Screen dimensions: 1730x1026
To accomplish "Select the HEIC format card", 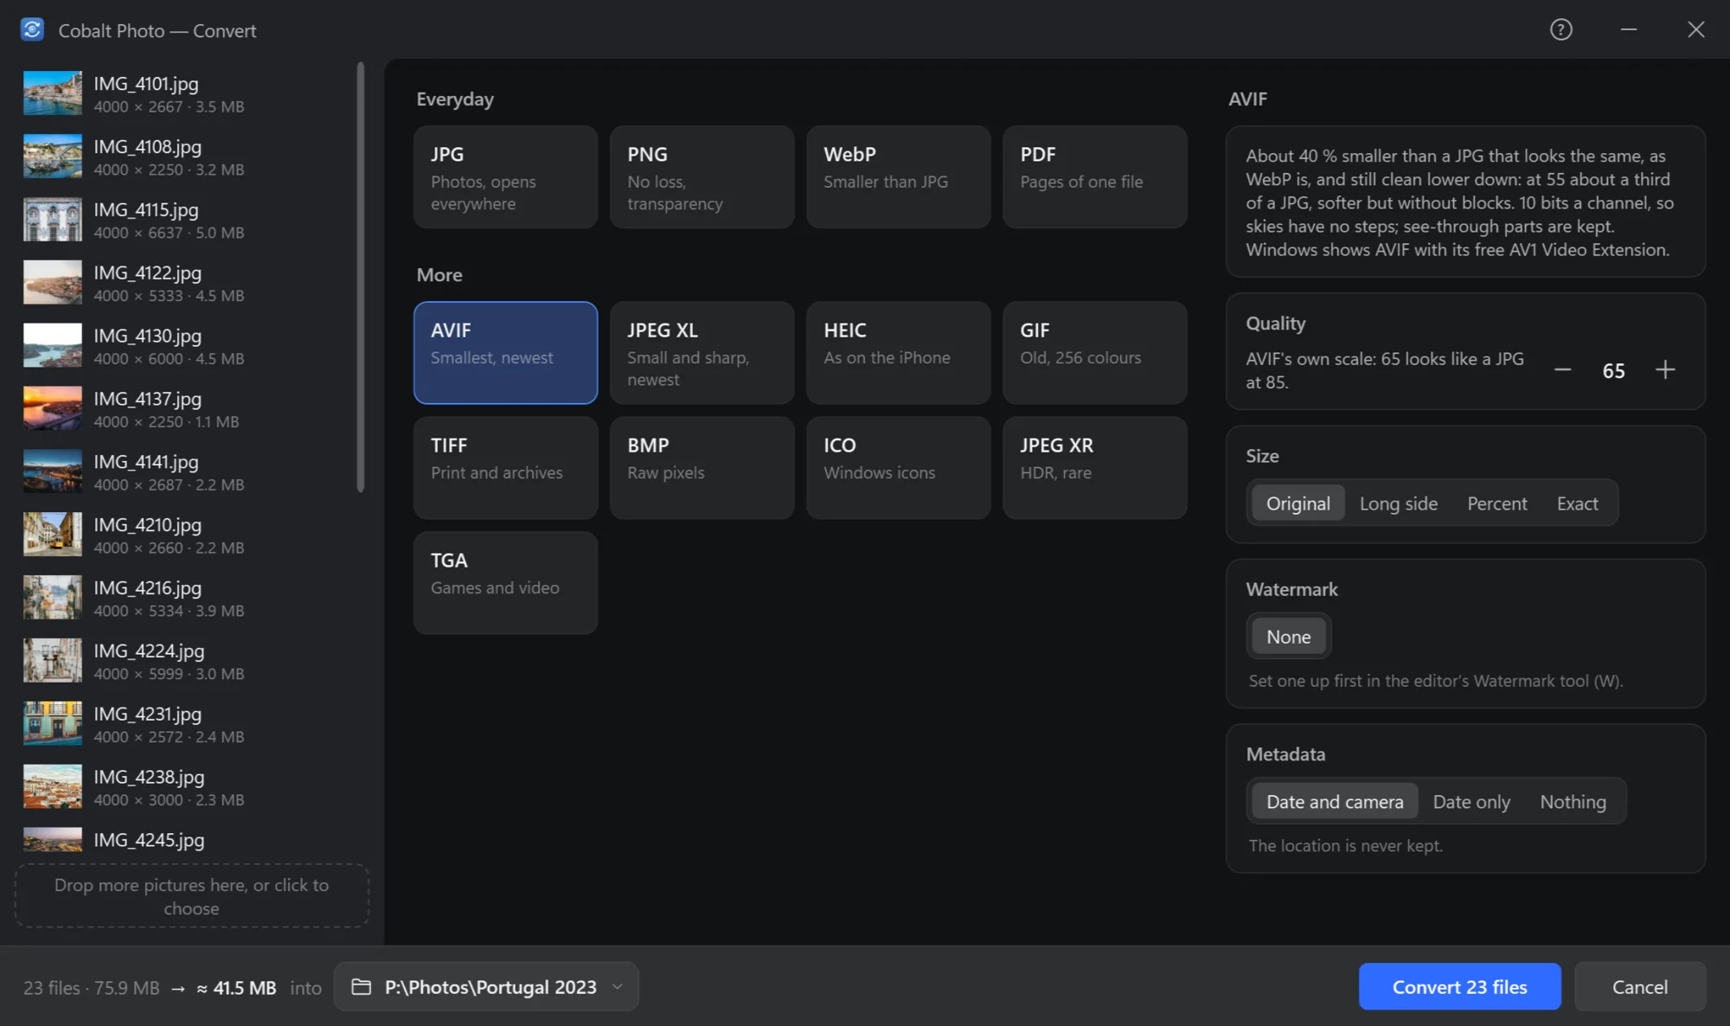I will [899, 353].
